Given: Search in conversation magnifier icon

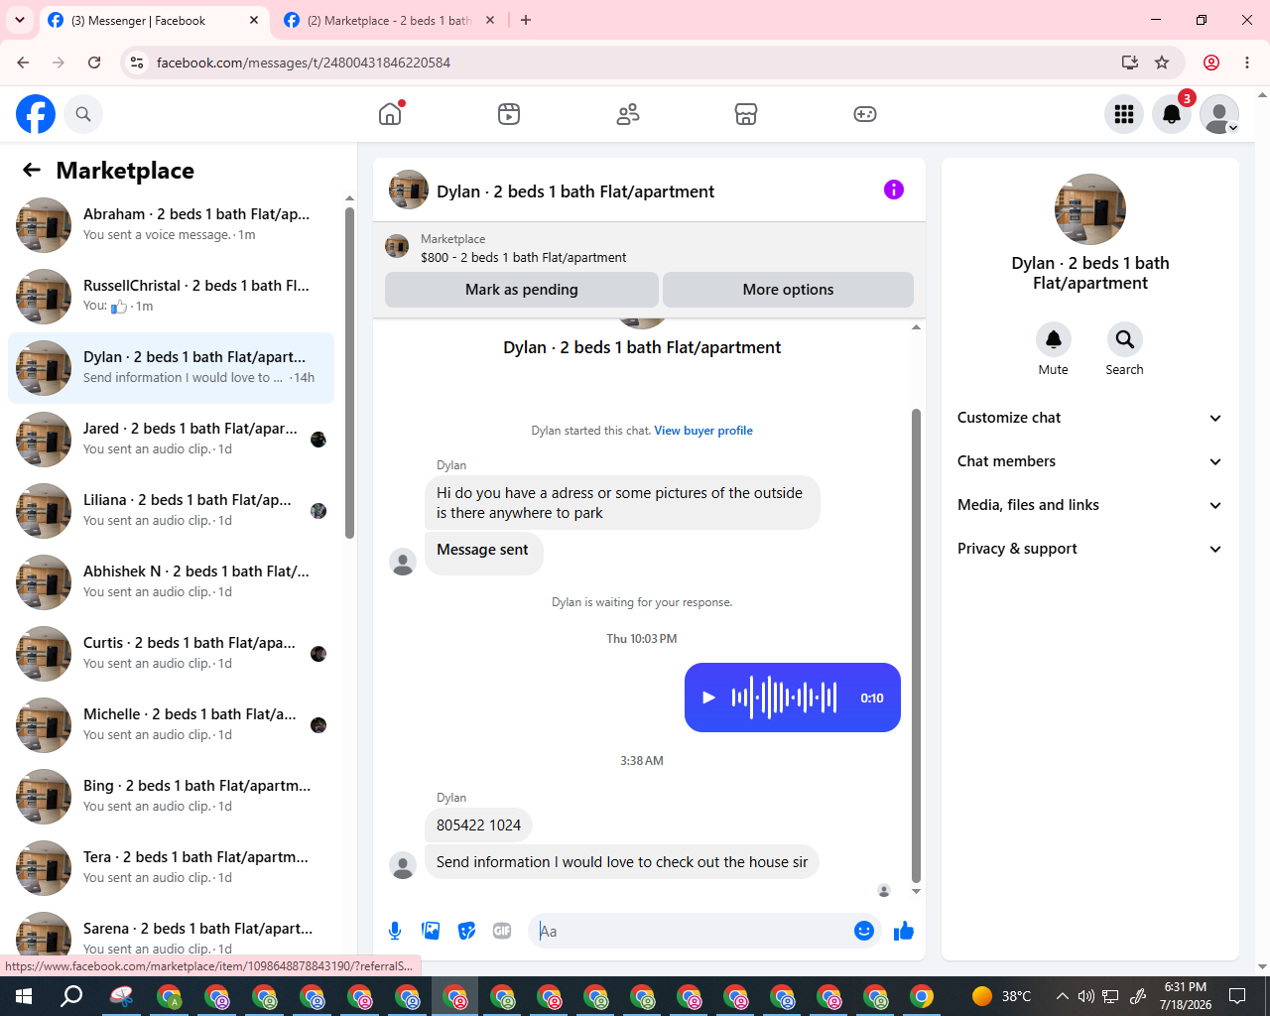Looking at the screenshot, I should [x=1125, y=339].
